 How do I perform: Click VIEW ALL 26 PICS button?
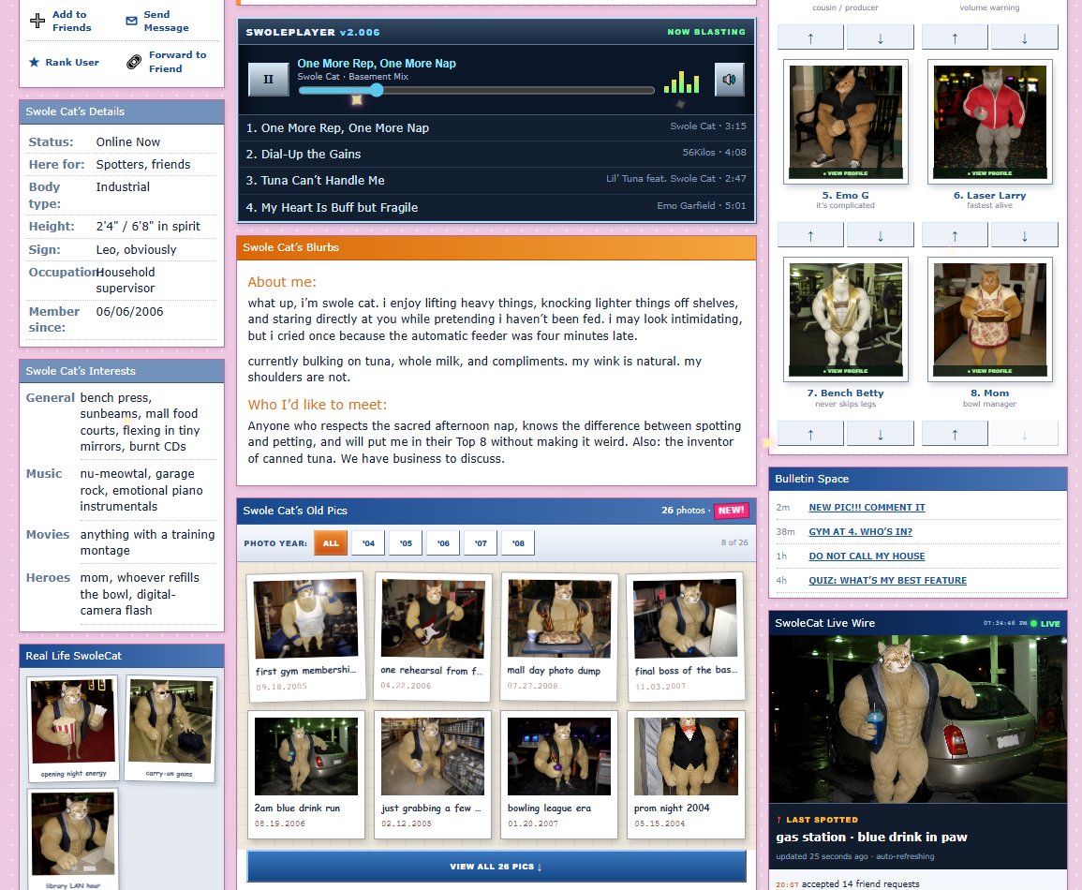coord(497,867)
